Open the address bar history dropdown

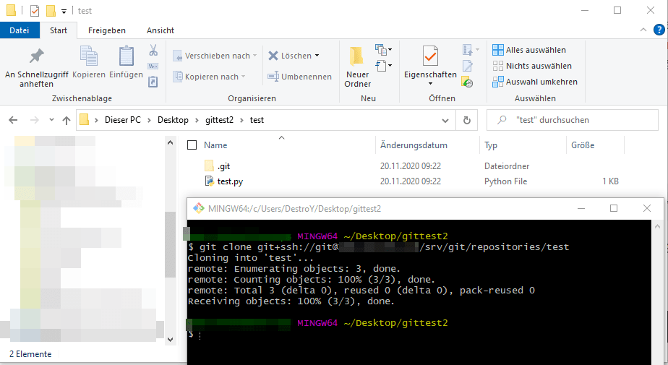445,121
